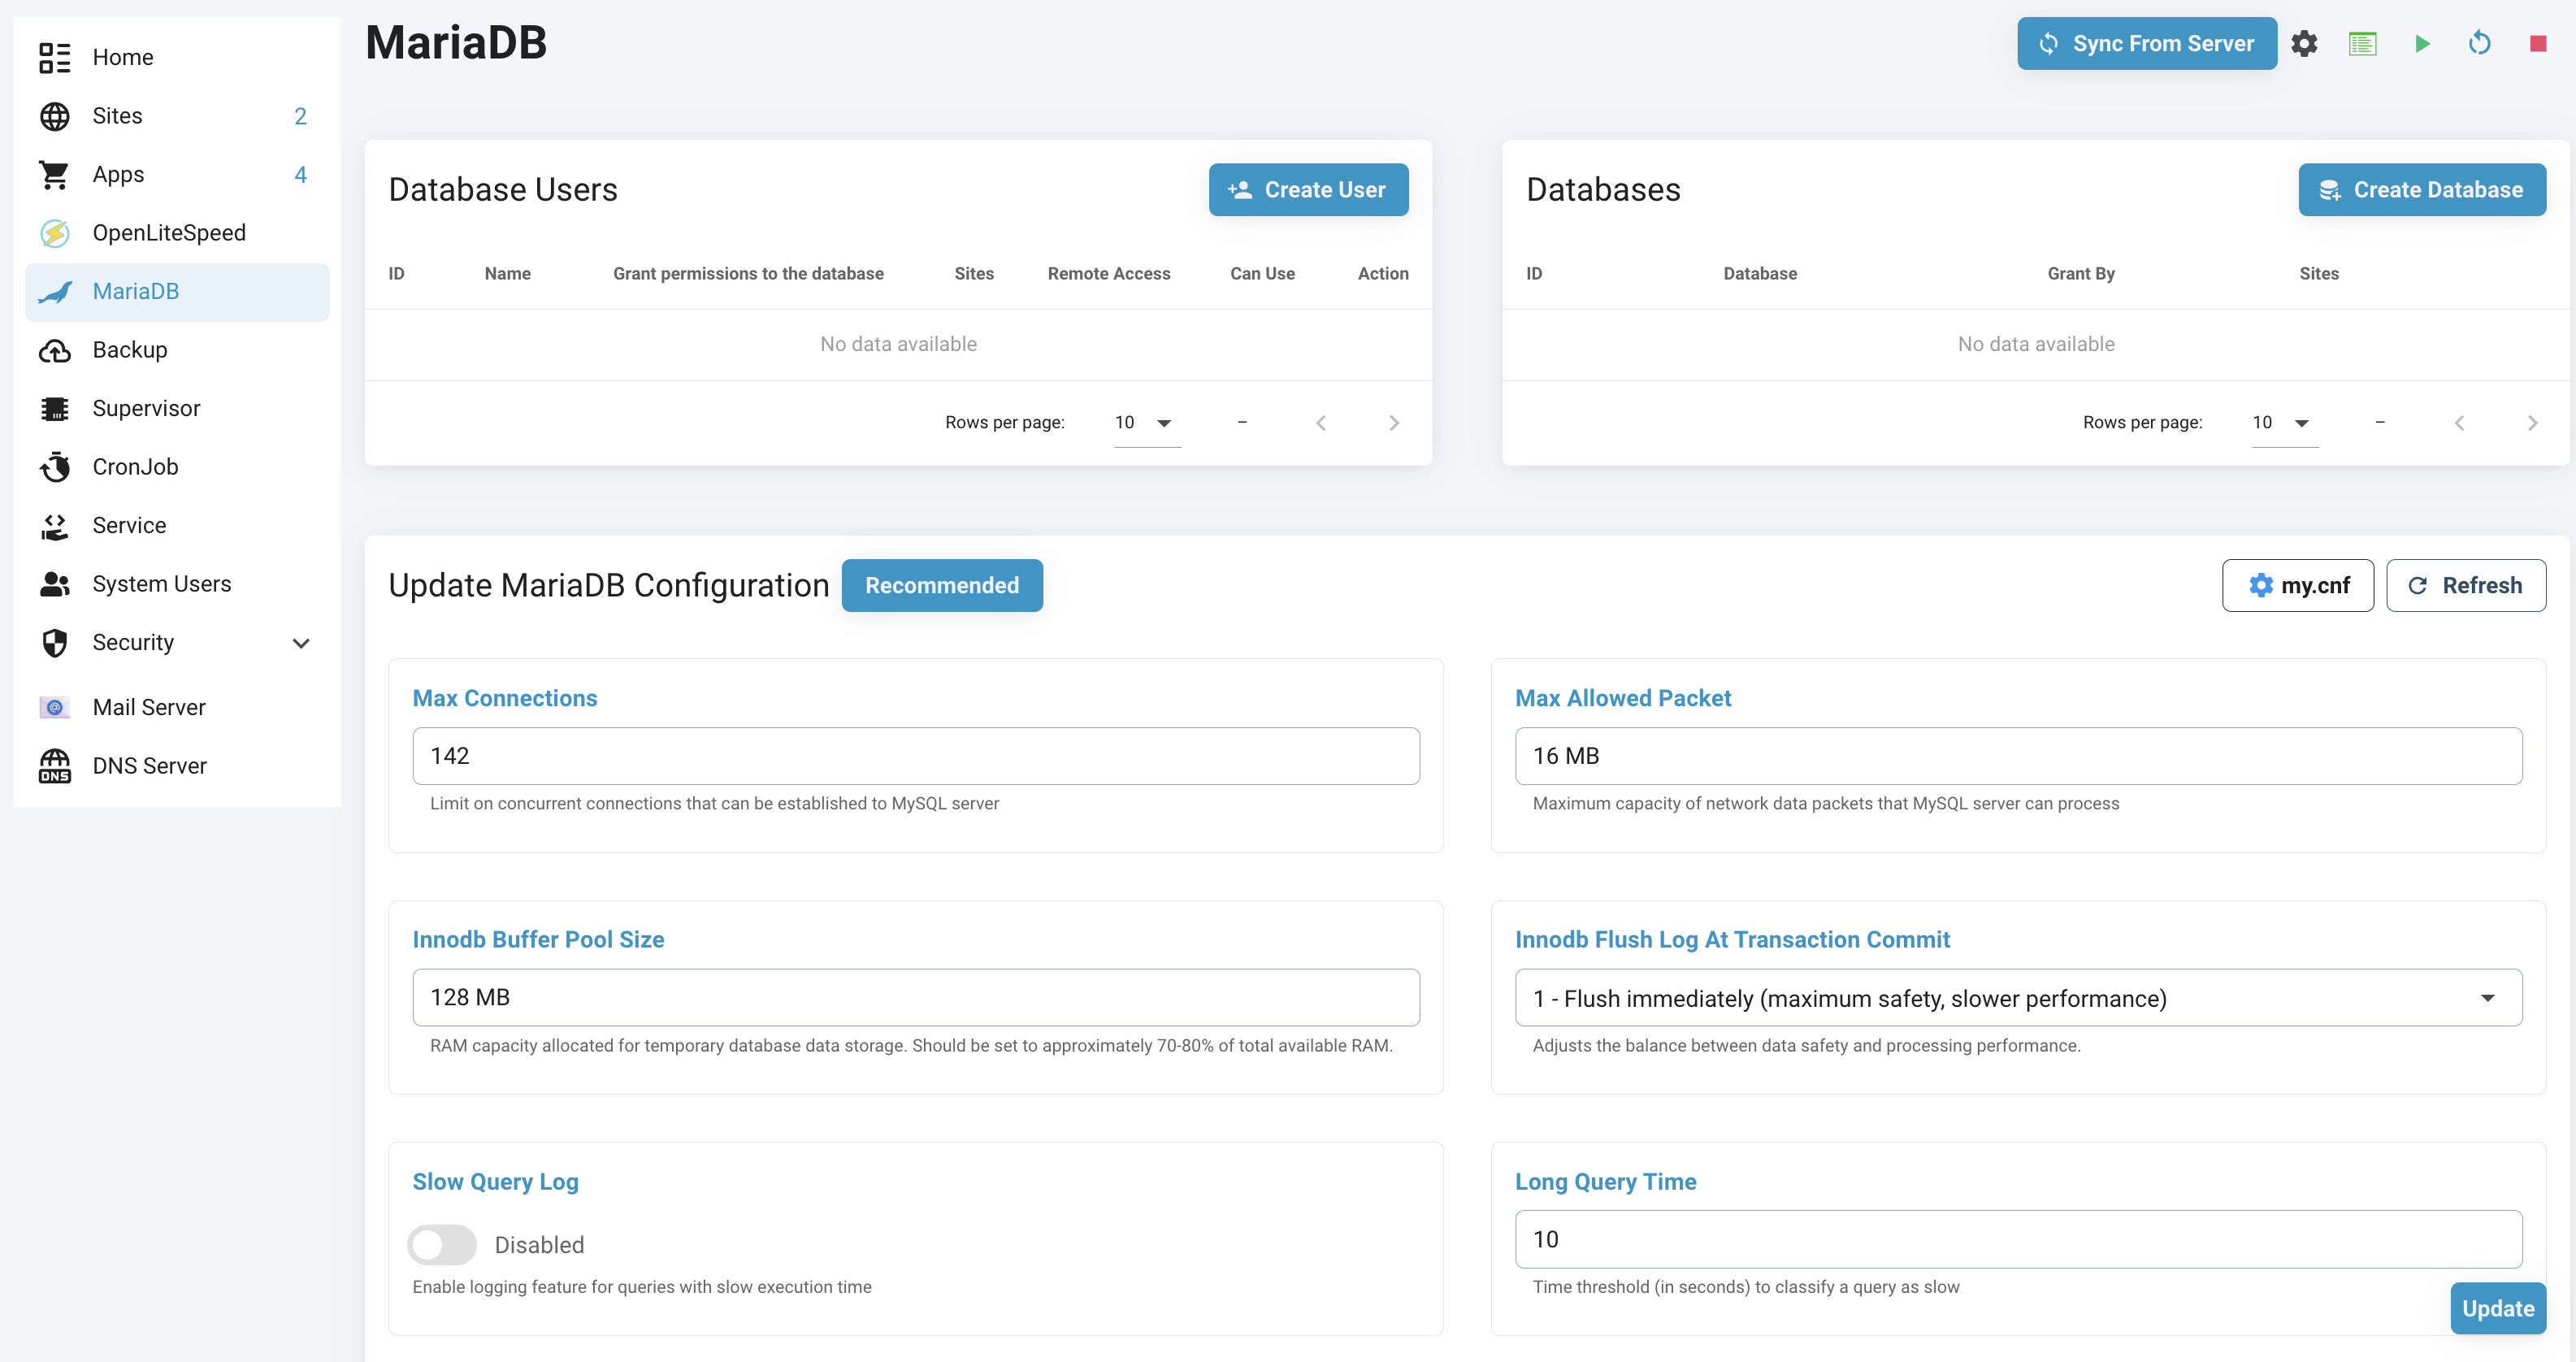2576x1362 pixels.
Task: Click the Create User button
Action: (1308, 190)
